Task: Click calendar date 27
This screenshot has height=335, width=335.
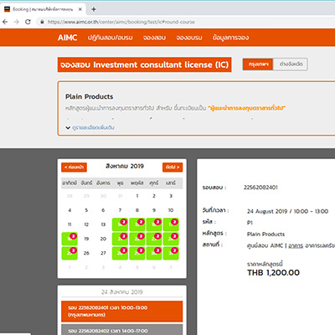Action: click(103, 253)
